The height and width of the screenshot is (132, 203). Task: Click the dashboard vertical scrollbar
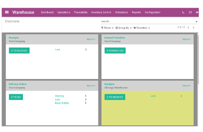click(x=198, y=60)
